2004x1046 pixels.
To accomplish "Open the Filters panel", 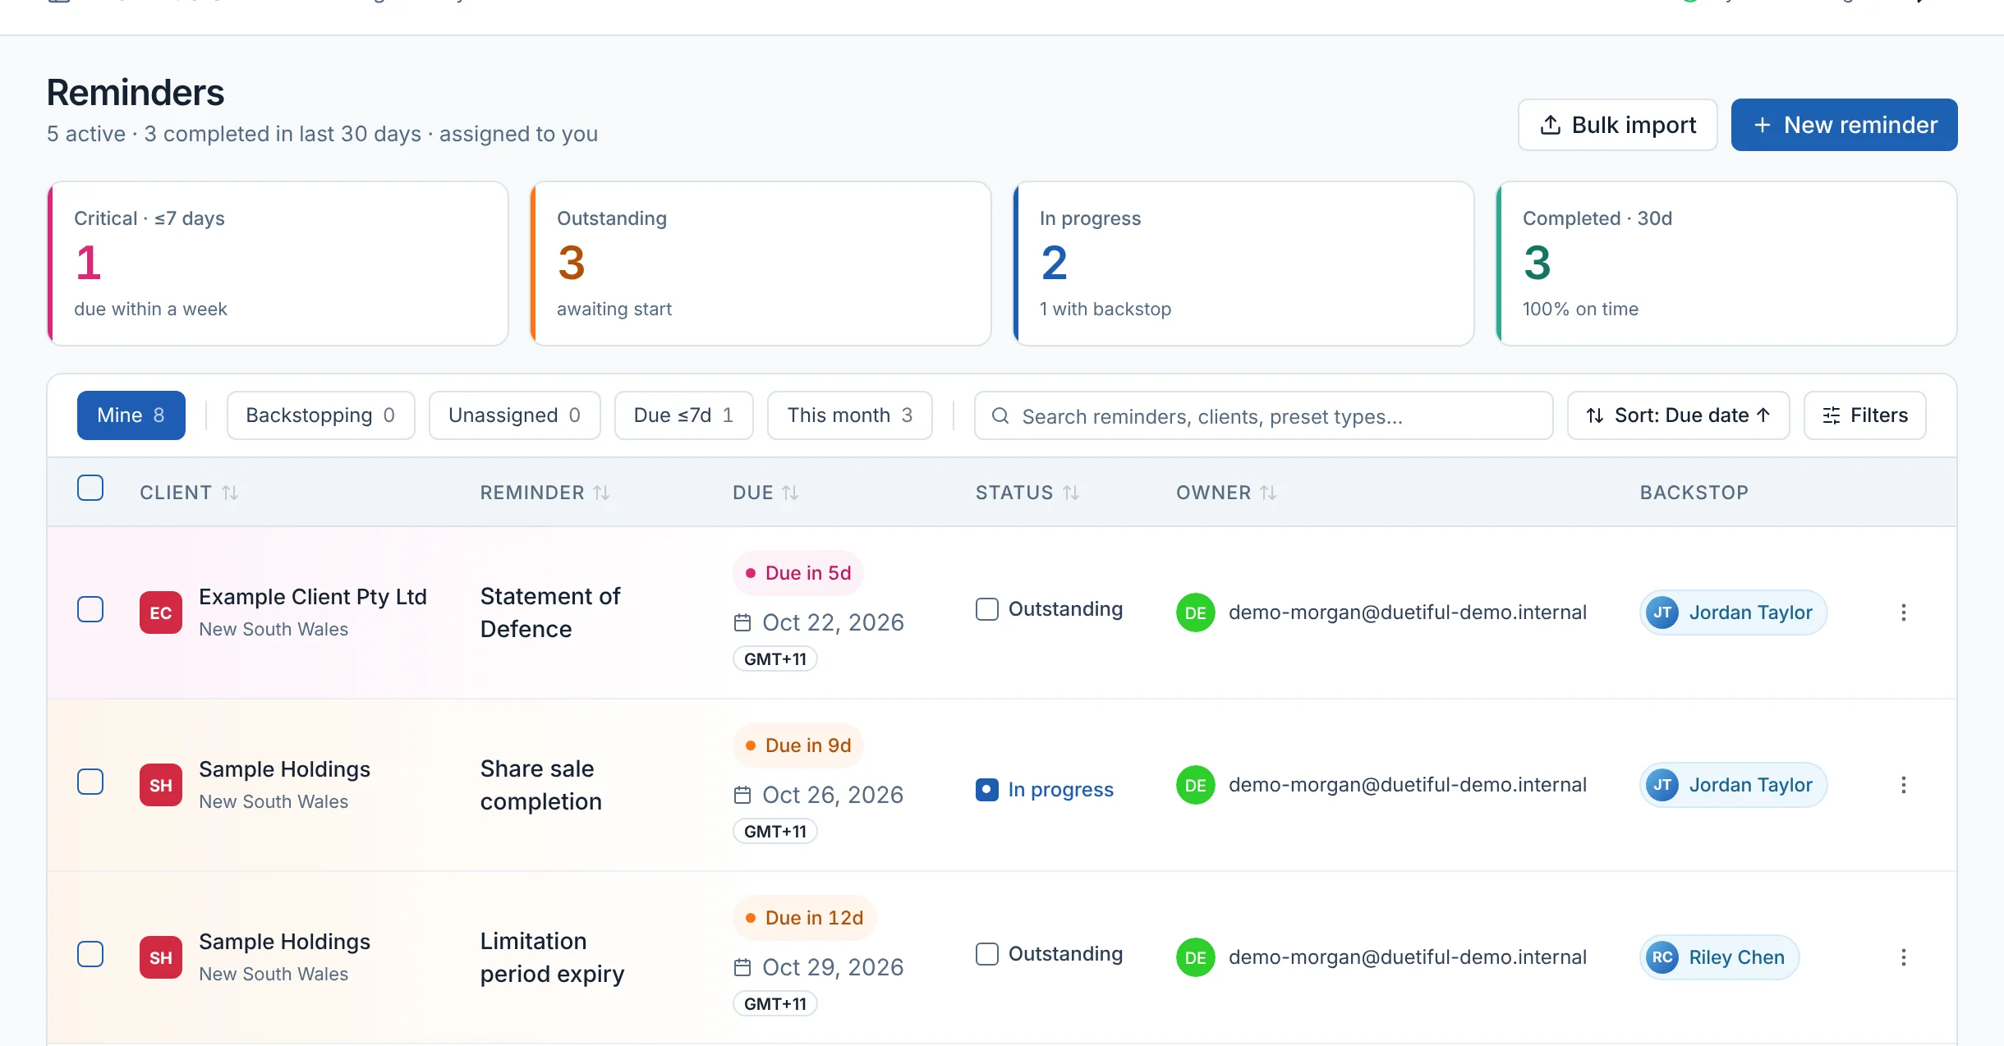I will (x=1864, y=415).
